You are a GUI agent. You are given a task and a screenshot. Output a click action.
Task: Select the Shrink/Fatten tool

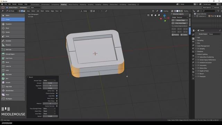[x=13, y=91]
